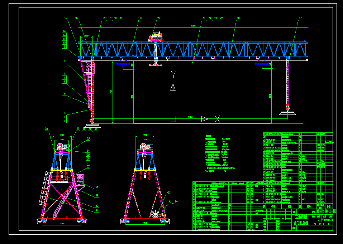The width and height of the screenshot is (343, 244).
Task: Click part callout number 21
Action: pyautogui.click(x=158, y=18)
